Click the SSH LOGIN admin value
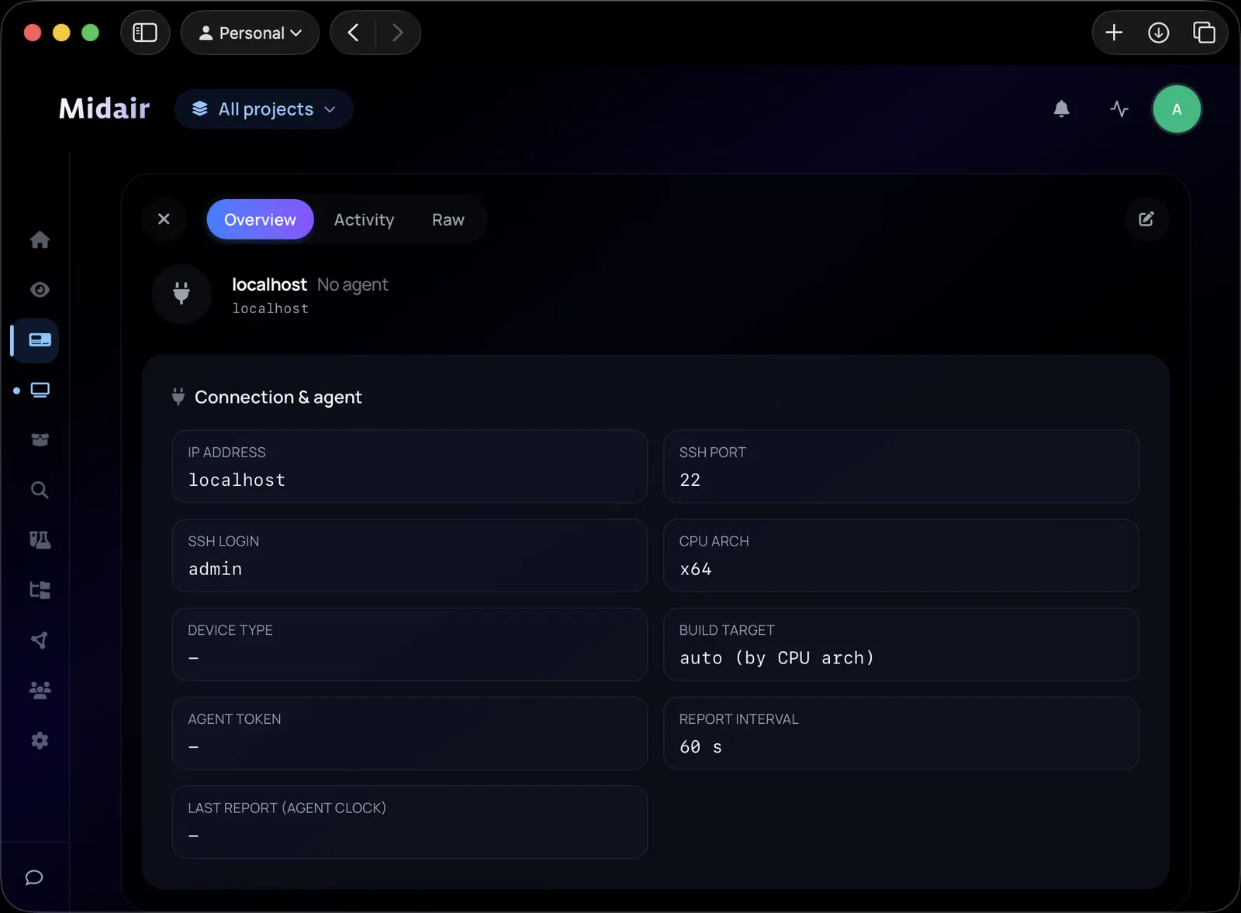This screenshot has width=1241, height=913. click(x=216, y=569)
